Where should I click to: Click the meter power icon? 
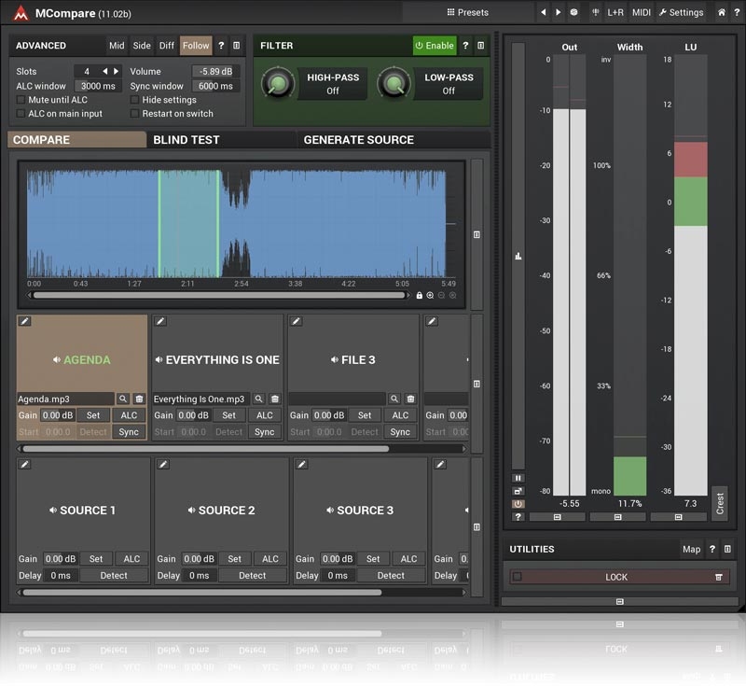point(518,503)
